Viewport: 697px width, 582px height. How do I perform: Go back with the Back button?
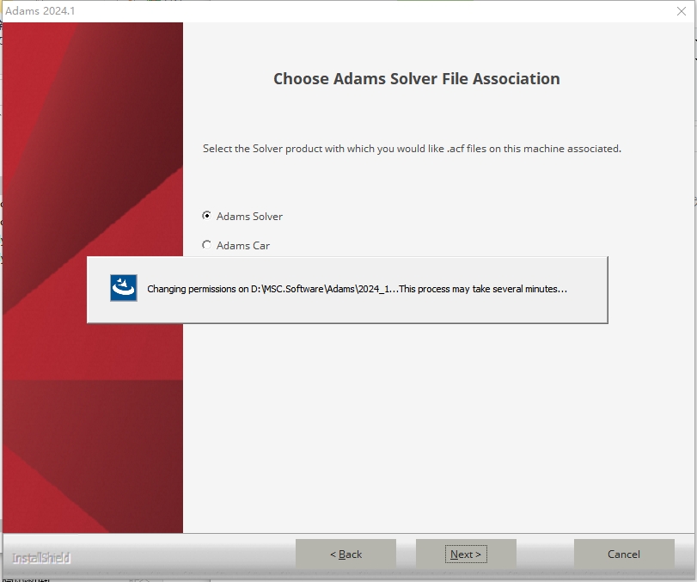tap(345, 554)
